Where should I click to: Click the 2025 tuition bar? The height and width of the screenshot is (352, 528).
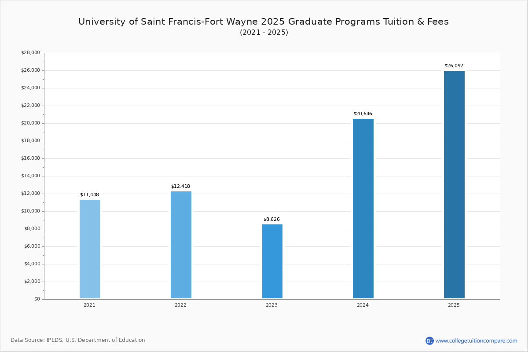coord(454,184)
